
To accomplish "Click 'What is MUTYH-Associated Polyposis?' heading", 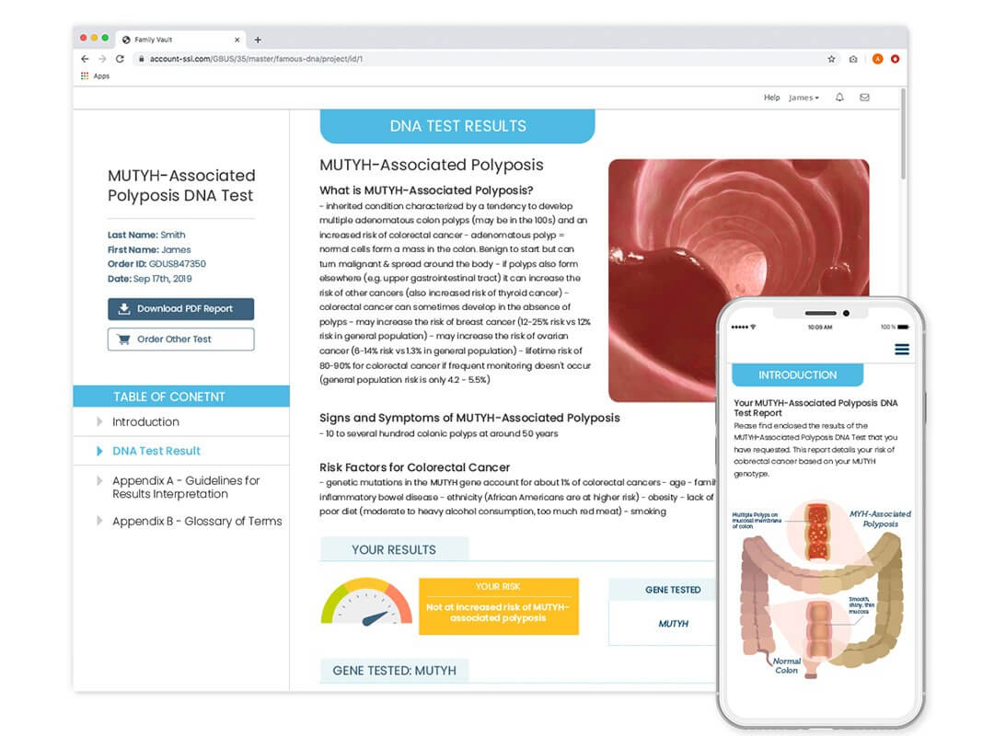I will coord(426,190).
